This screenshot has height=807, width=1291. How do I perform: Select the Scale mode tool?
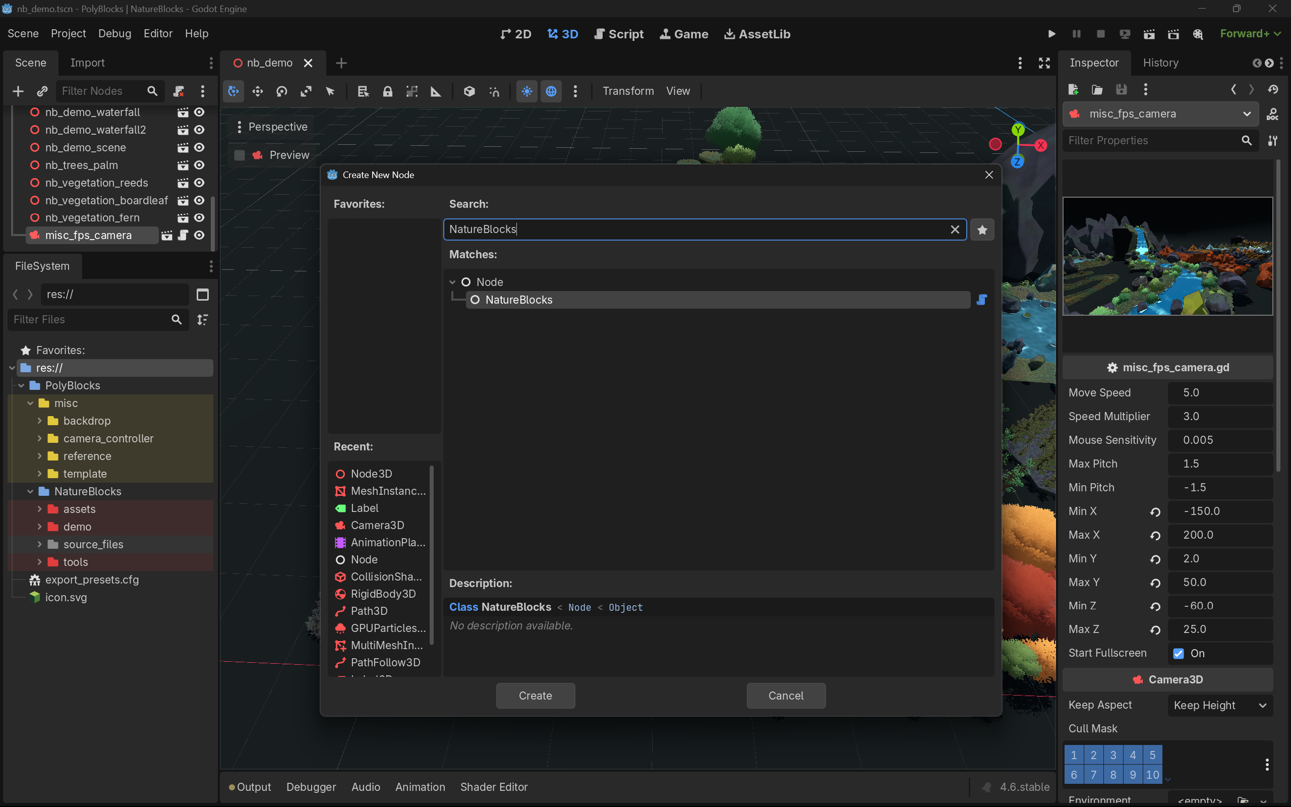click(306, 91)
